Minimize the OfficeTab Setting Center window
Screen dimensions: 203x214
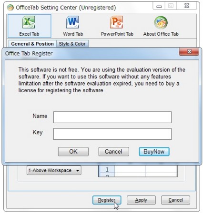click(x=159, y=6)
